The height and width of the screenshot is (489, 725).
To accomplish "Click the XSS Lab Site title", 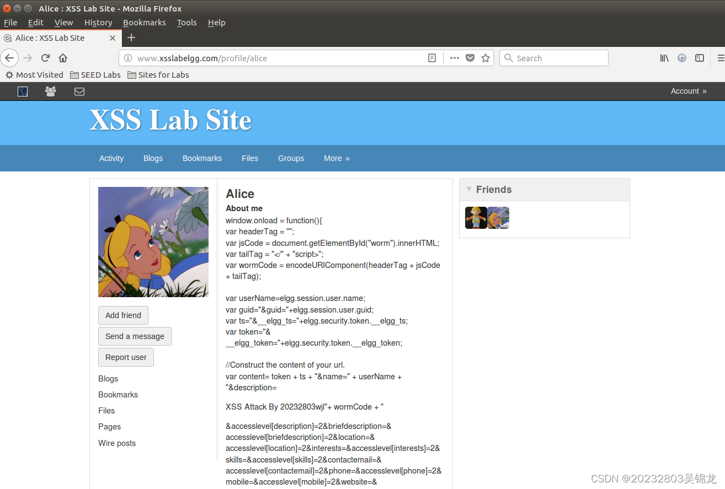I will (170, 120).
